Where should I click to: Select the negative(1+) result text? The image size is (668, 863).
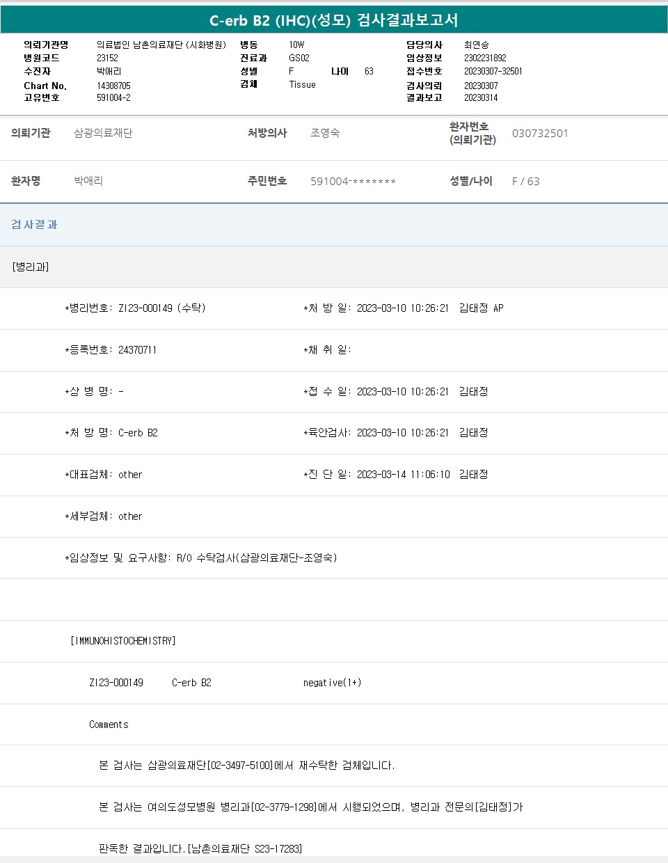(332, 683)
